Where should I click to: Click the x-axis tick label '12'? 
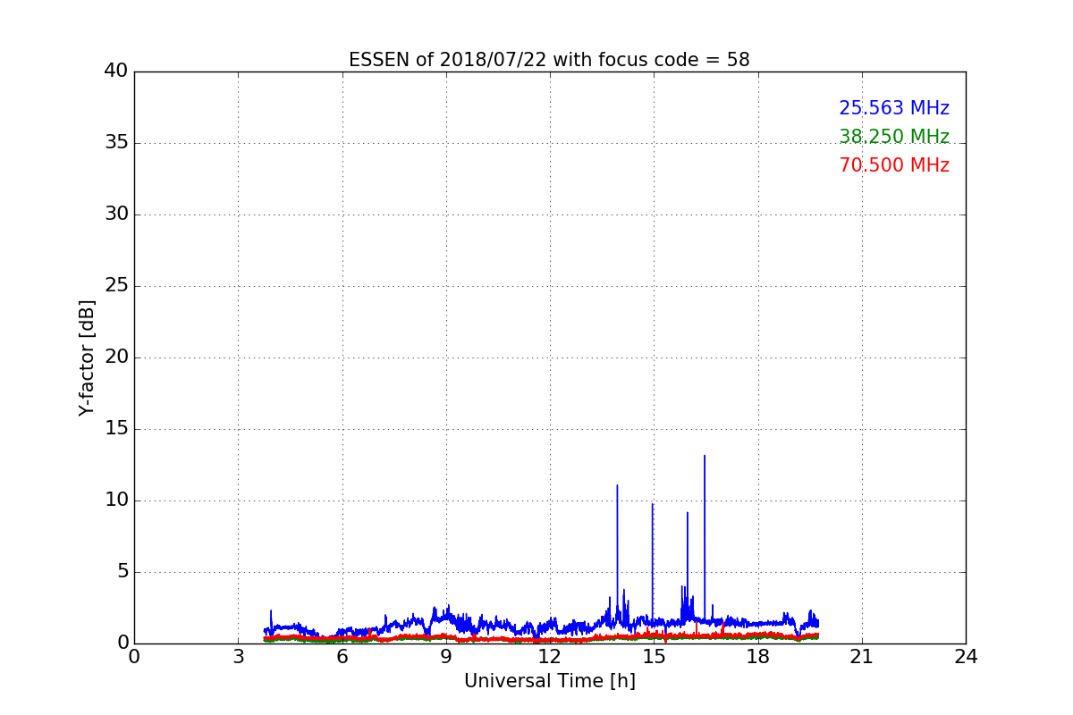tap(550, 657)
